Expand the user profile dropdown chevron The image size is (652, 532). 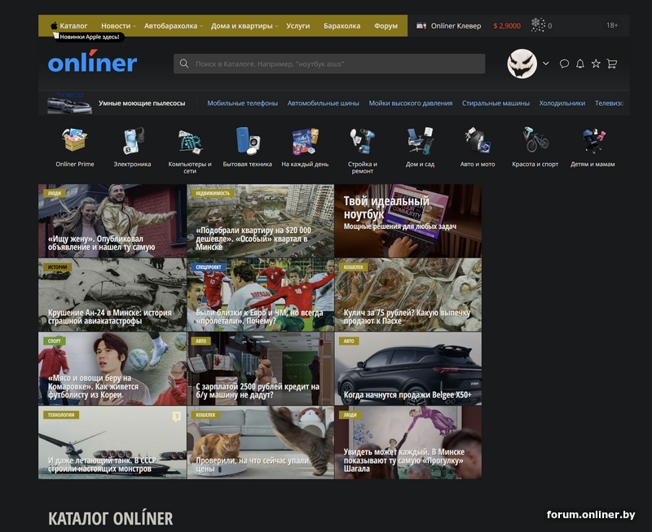pyautogui.click(x=546, y=64)
